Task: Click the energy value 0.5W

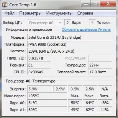Action: [x=75, y=89]
